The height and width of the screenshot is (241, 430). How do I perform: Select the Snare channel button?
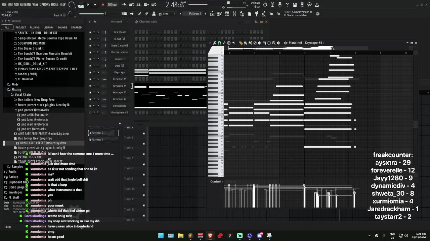pos(120,46)
